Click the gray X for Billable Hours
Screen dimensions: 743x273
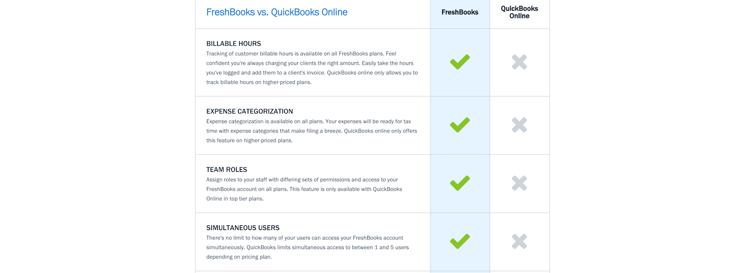click(x=520, y=62)
